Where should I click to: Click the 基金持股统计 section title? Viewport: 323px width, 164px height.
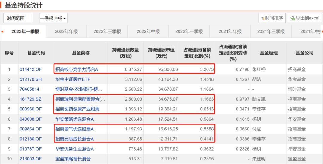24,5
